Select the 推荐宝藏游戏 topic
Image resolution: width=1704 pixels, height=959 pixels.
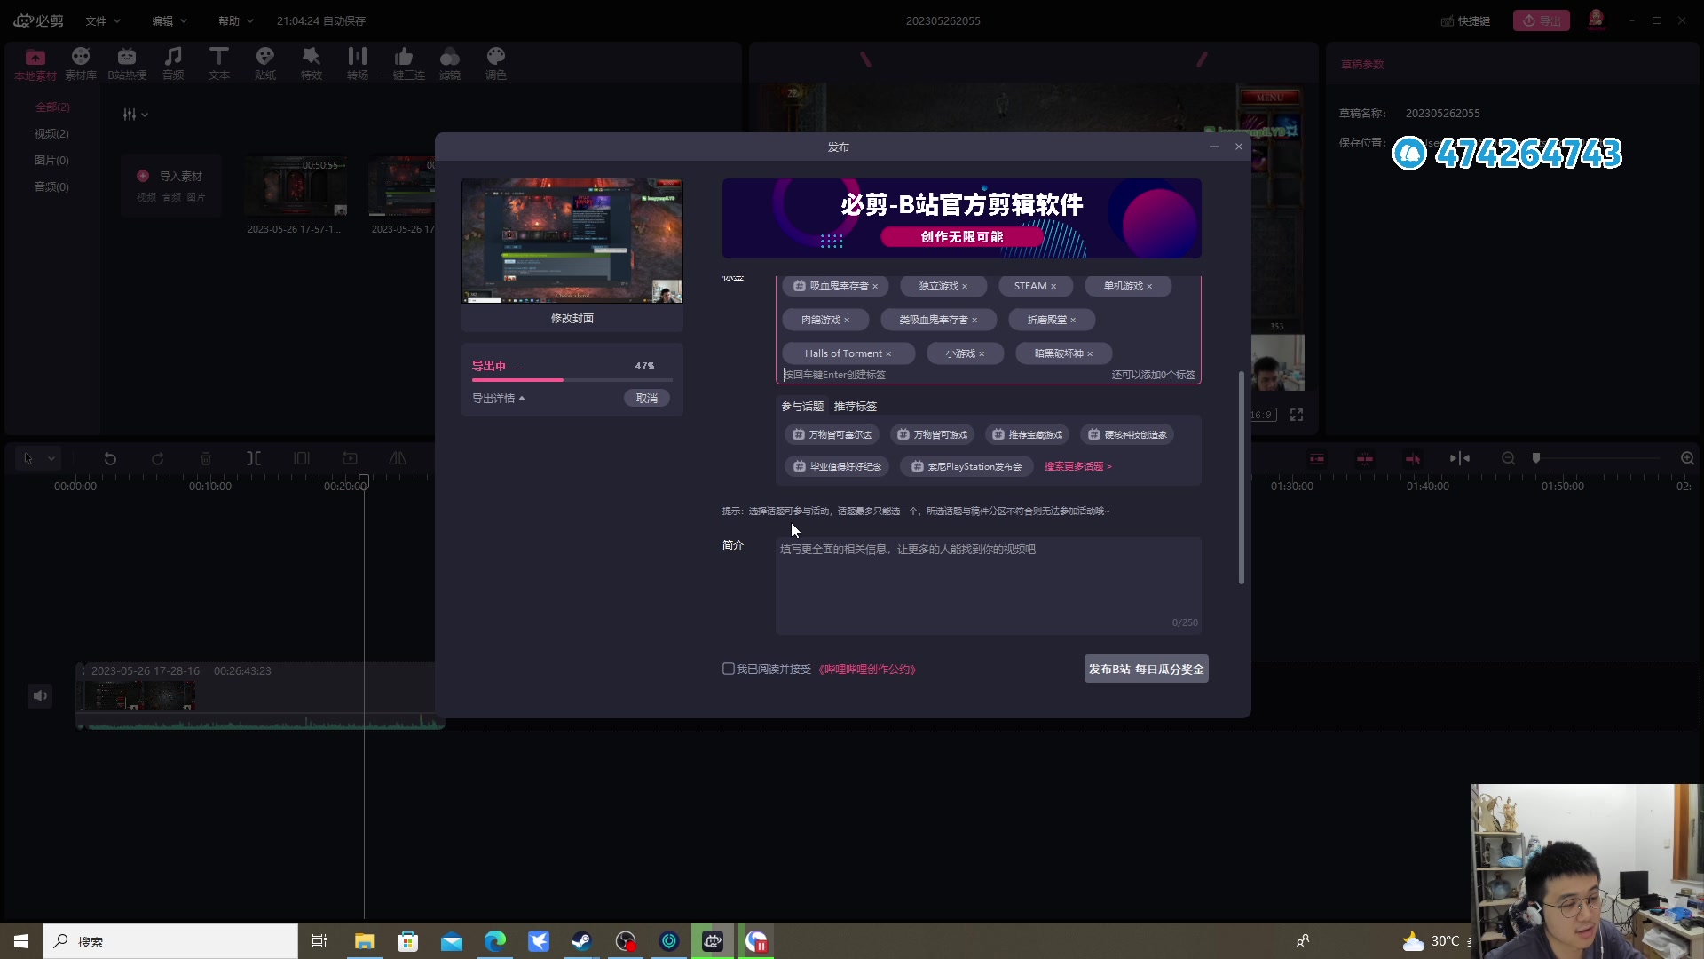click(x=1027, y=434)
